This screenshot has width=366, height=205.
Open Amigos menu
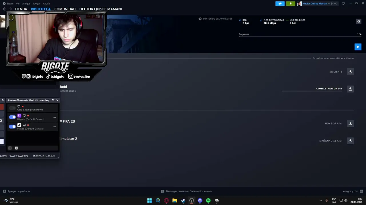26,3
